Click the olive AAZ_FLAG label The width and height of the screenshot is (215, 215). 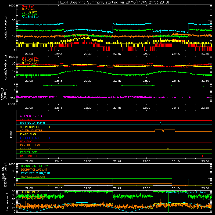26,149
